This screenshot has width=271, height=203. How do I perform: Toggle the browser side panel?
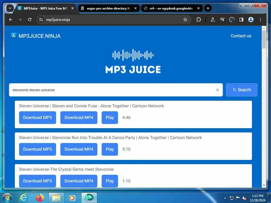(241, 20)
